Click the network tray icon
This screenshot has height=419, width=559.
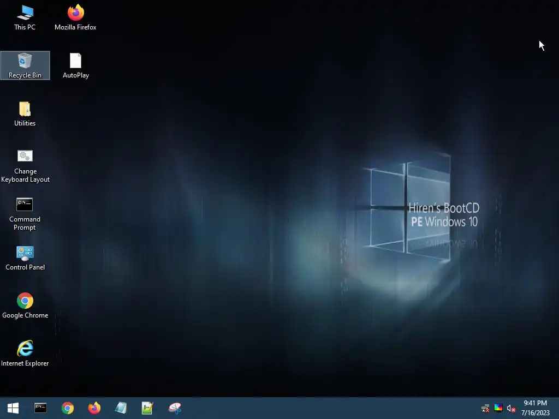485,408
